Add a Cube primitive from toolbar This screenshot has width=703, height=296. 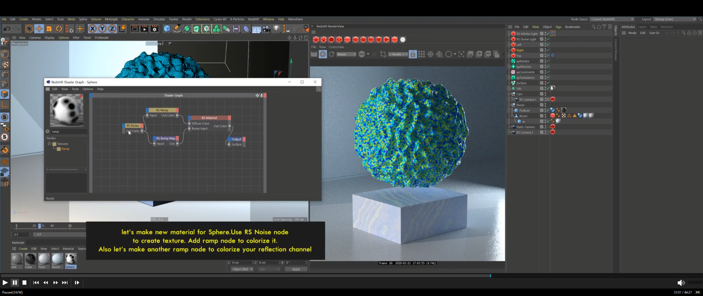click(167, 29)
